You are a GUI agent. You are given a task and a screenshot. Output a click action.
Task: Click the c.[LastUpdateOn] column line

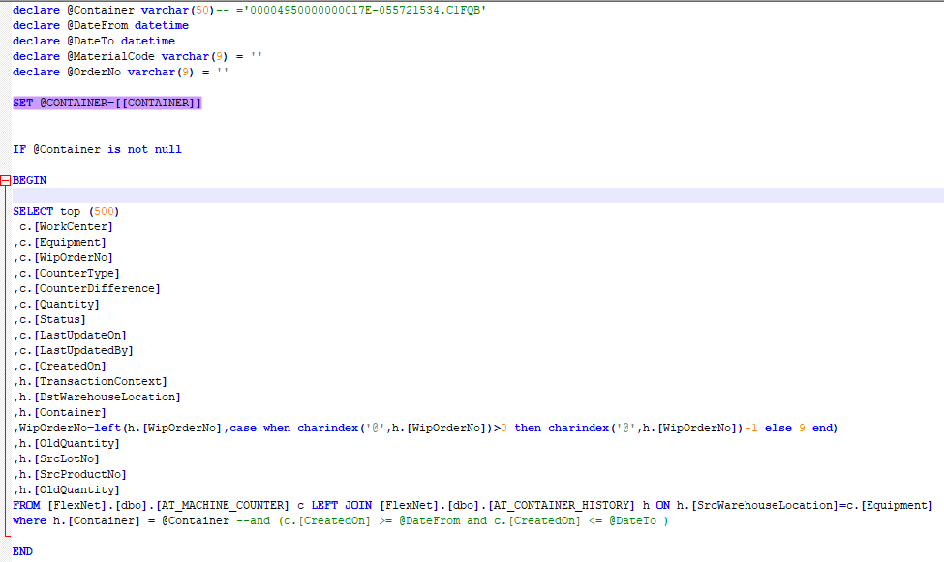pos(70,335)
